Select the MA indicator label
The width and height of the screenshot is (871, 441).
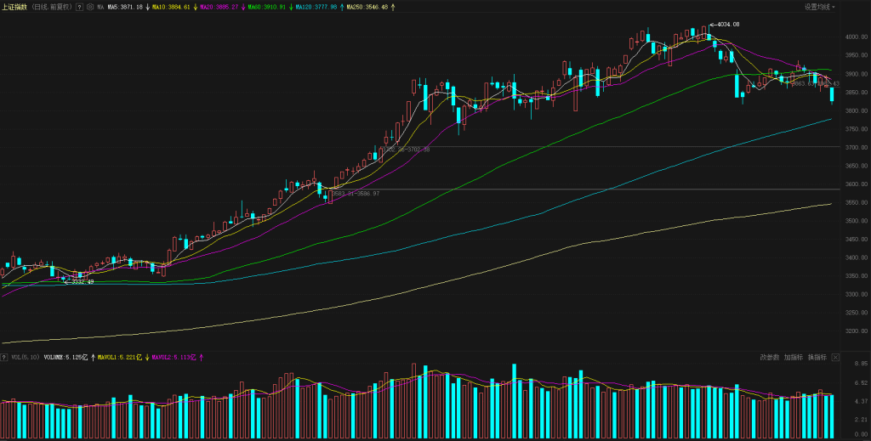pyautogui.click(x=100, y=7)
